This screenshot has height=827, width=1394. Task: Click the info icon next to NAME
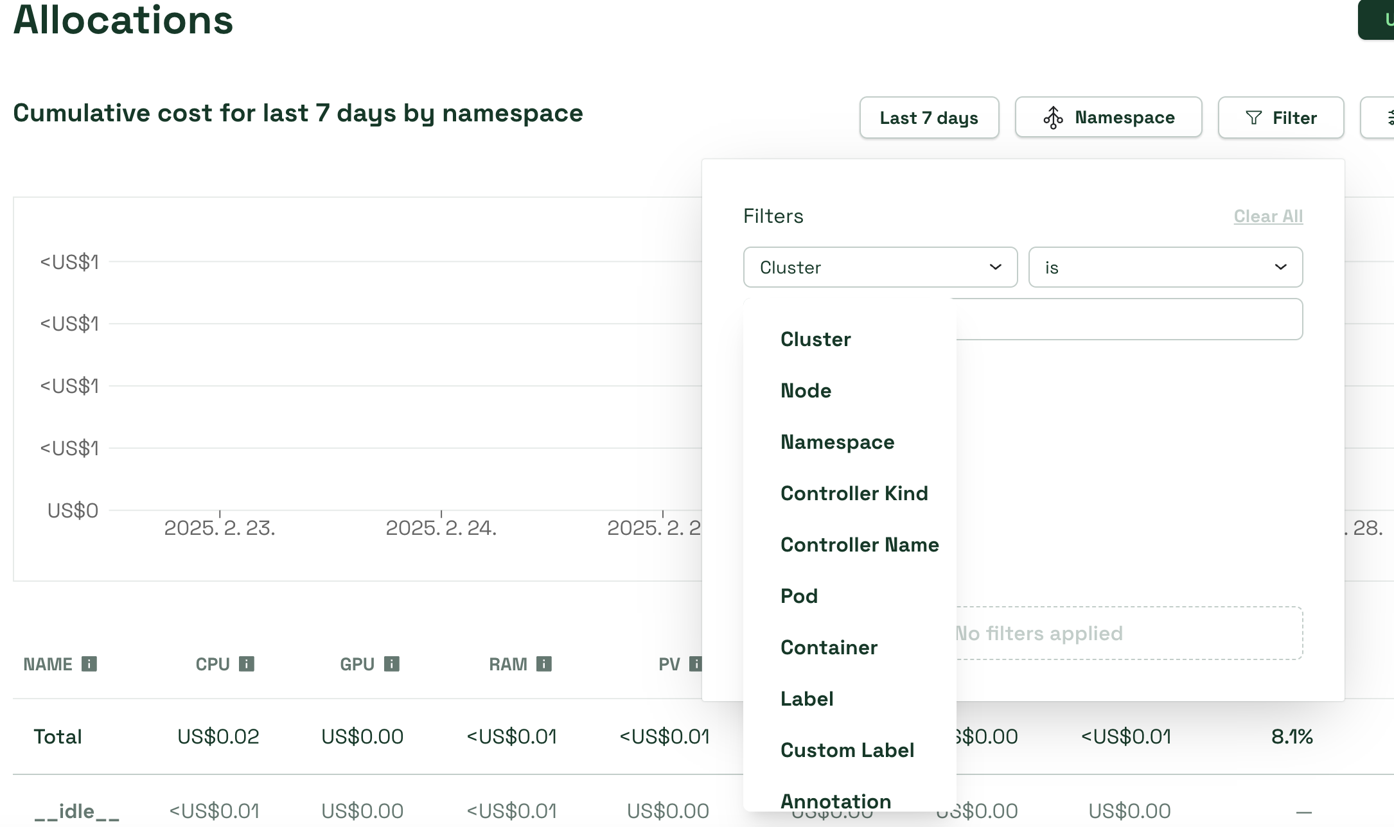[x=89, y=664]
